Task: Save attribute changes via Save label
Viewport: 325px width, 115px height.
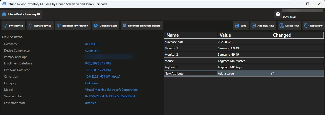Action: (x=243, y=26)
